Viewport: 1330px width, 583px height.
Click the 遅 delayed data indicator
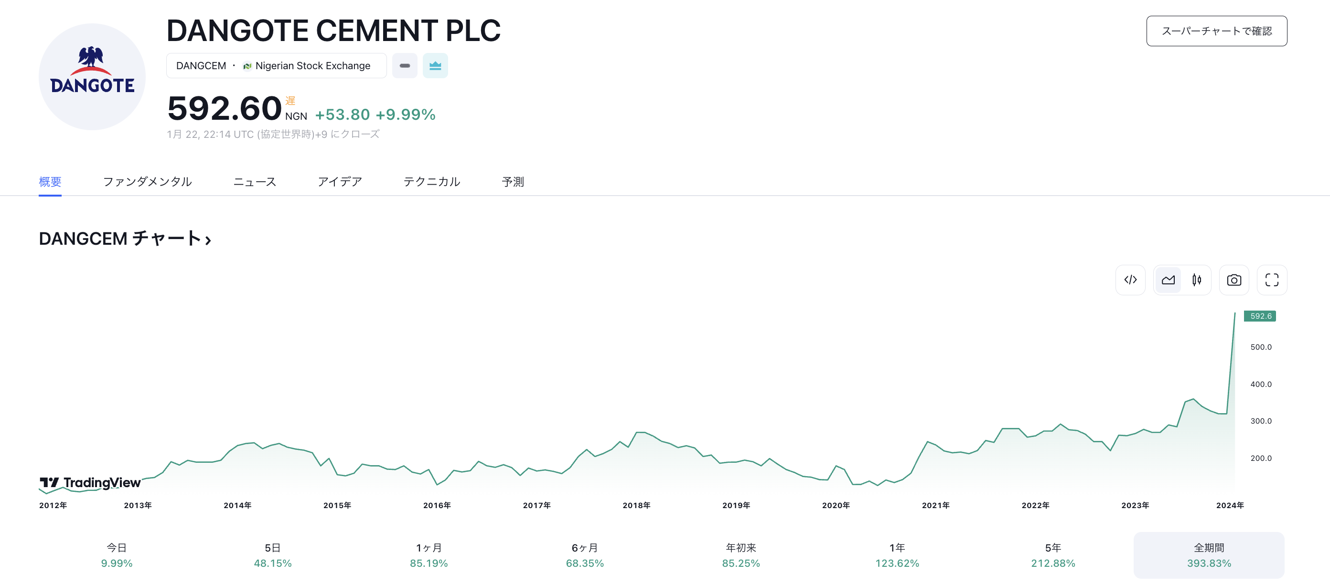pyautogui.click(x=290, y=101)
